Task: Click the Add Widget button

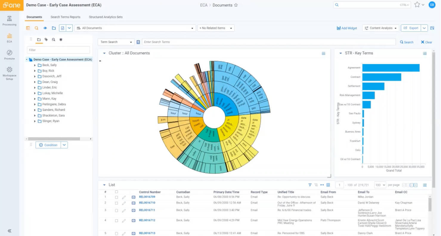Action: tap(346, 28)
